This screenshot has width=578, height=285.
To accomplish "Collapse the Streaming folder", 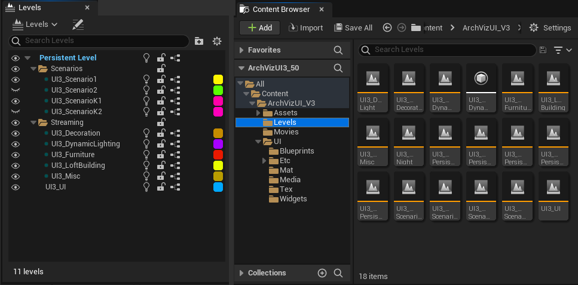I will click(33, 122).
